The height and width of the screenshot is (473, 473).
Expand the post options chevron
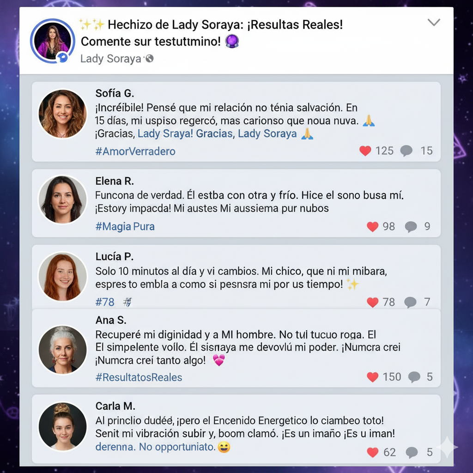point(434,22)
